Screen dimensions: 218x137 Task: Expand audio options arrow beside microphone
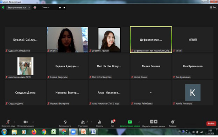14,122
